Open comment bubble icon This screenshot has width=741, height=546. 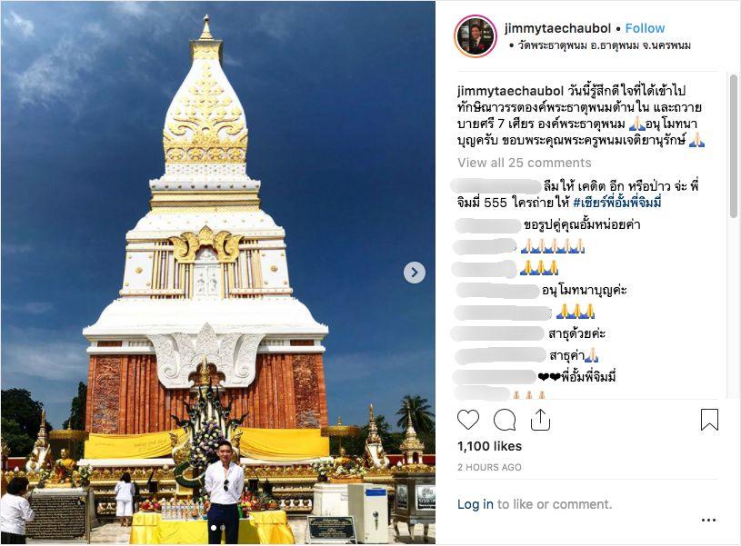[505, 420]
